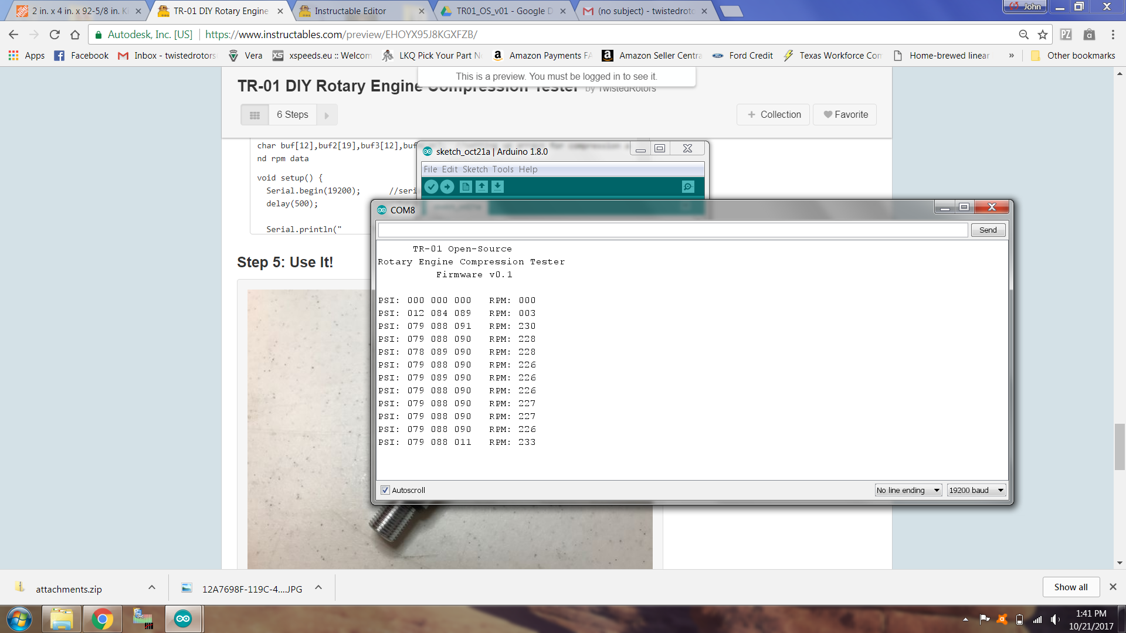The height and width of the screenshot is (633, 1126).
Task: Click the Favorite button
Action: (844, 115)
